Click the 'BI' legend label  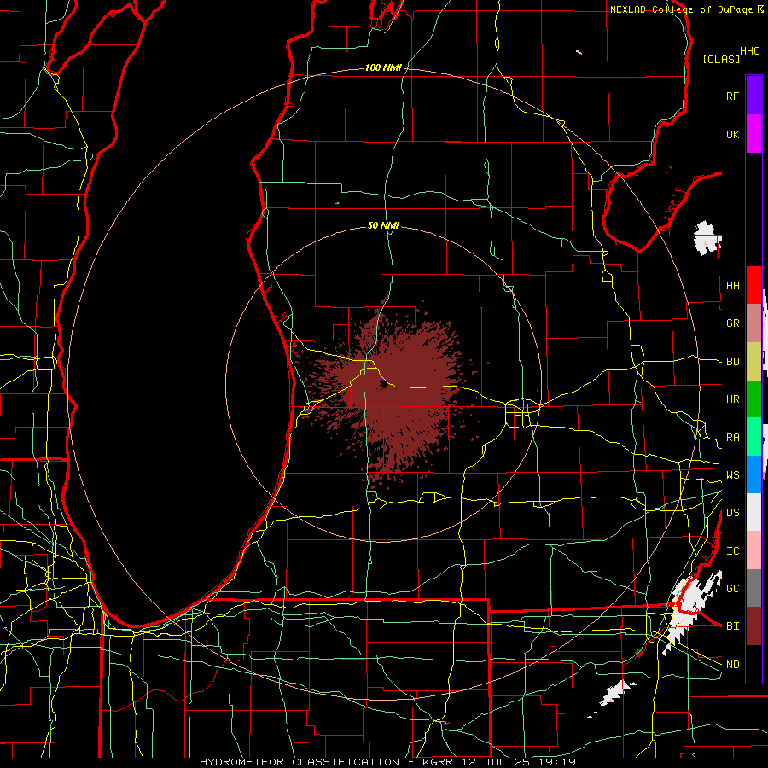[x=732, y=626]
